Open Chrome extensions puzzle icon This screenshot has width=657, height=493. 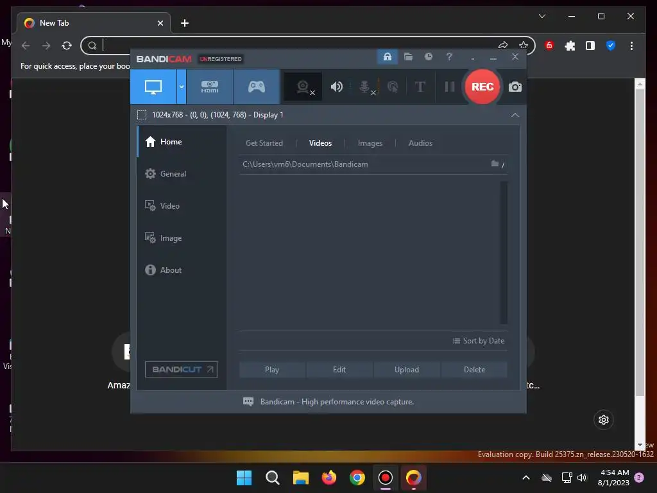tap(570, 46)
